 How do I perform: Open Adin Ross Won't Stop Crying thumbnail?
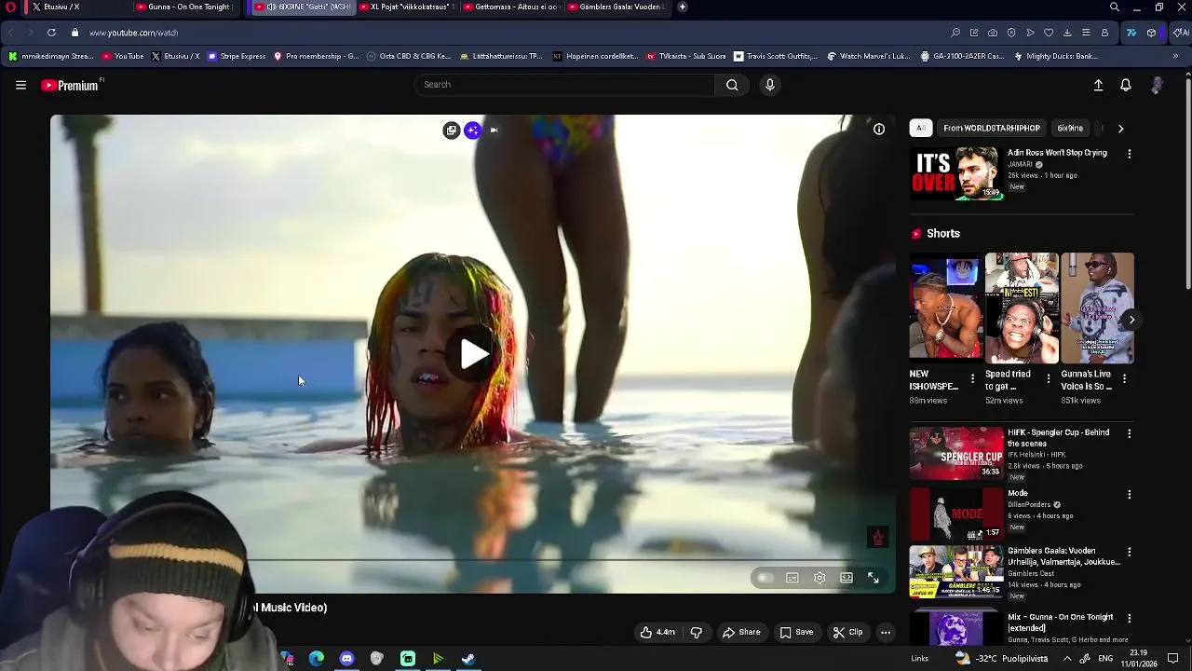(956, 173)
